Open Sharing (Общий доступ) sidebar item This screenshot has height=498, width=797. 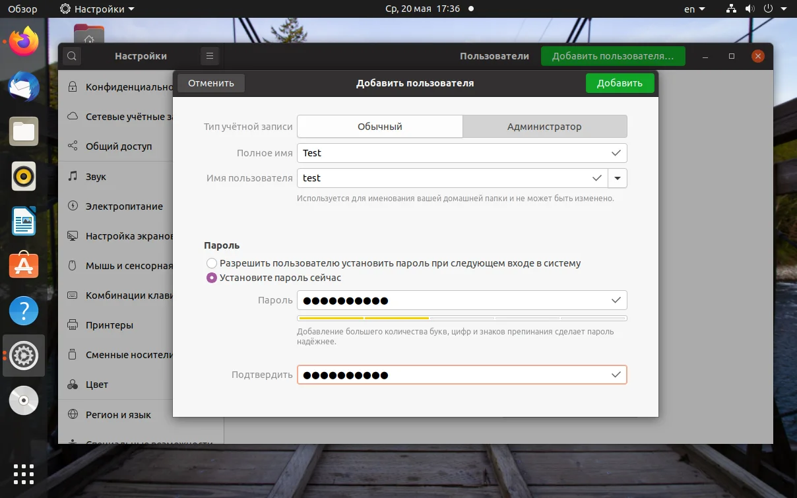[115, 146]
